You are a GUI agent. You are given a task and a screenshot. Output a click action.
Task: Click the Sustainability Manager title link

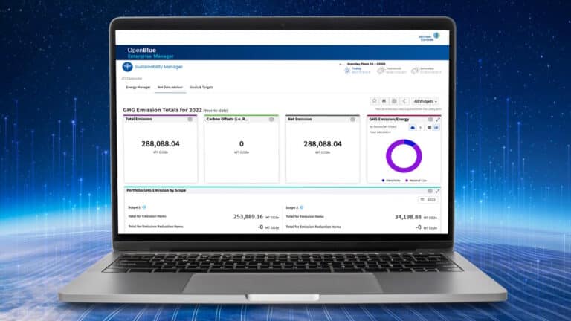coord(159,67)
